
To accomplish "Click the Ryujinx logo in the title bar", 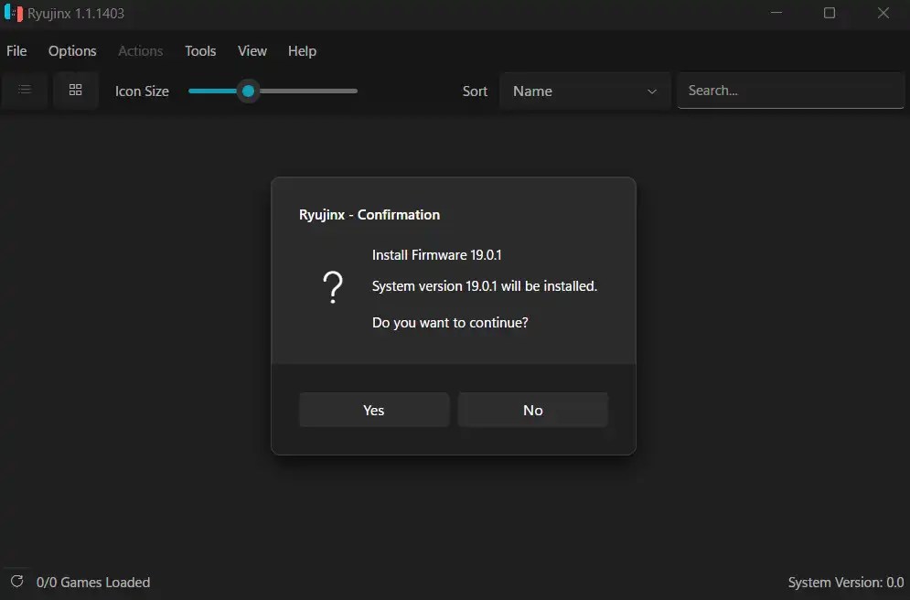I will 12,13.
